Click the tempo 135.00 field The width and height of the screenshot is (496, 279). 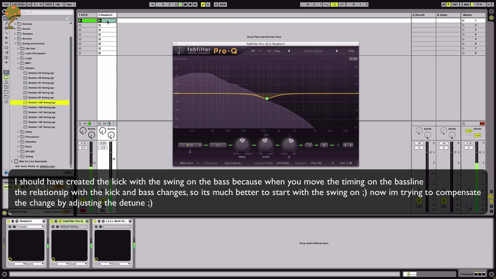click(16, 4)
